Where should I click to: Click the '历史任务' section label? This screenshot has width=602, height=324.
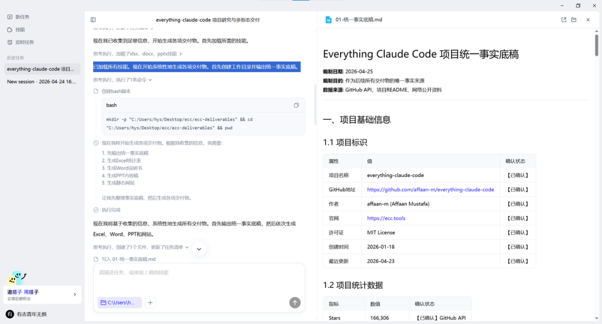[16, 58]
